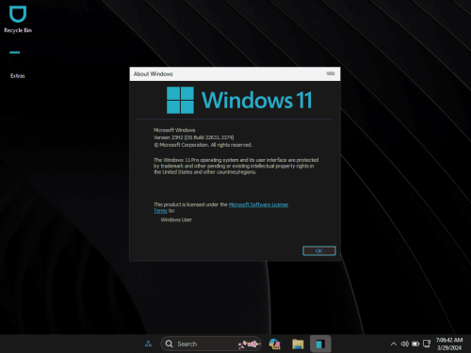
Task: Click the "Windows User" licensee text
Action: (176, 219)
